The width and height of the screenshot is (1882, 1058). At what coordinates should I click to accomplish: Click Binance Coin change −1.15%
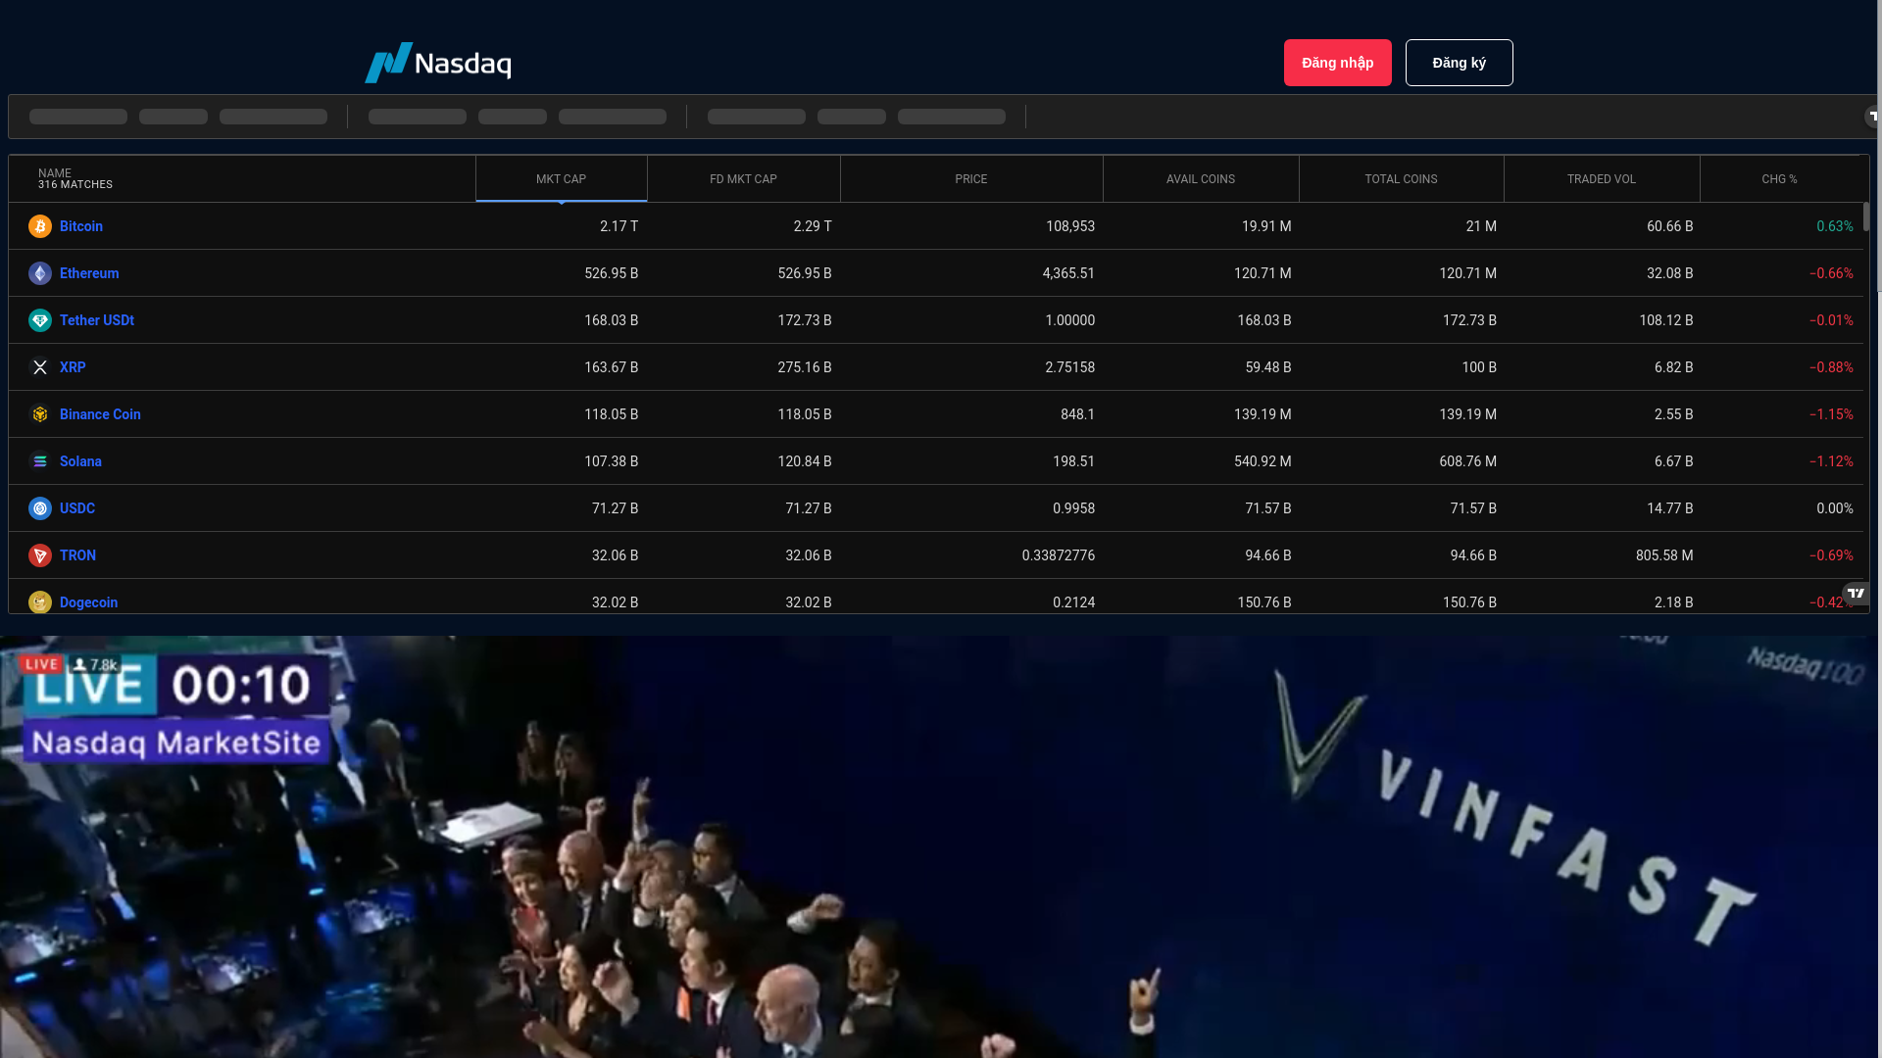[x=1832, y=414]
